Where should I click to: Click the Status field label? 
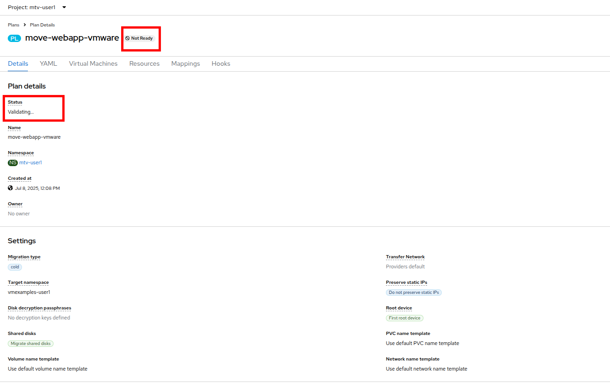tap(15, 102)
